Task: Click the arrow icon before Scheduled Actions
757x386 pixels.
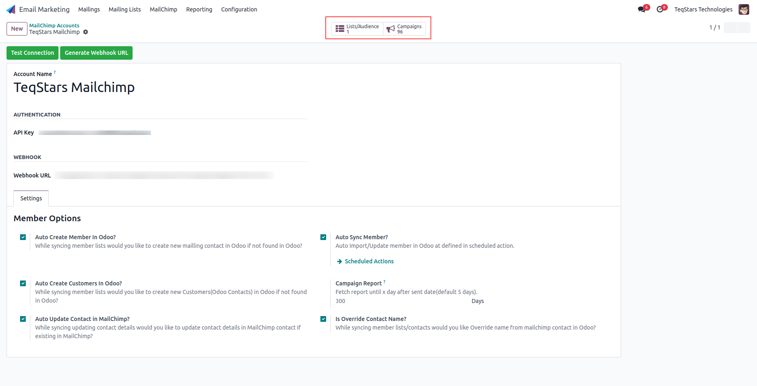Action: (x=339, y=261)
